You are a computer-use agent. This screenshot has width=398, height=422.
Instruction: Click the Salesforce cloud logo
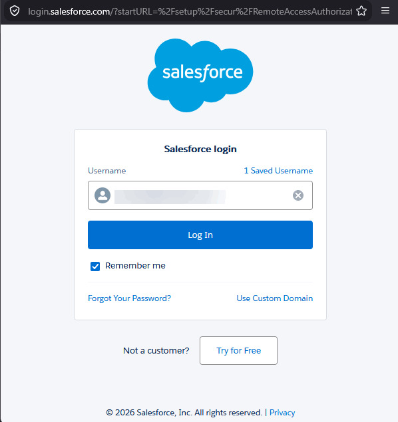(x=200, y=75)
